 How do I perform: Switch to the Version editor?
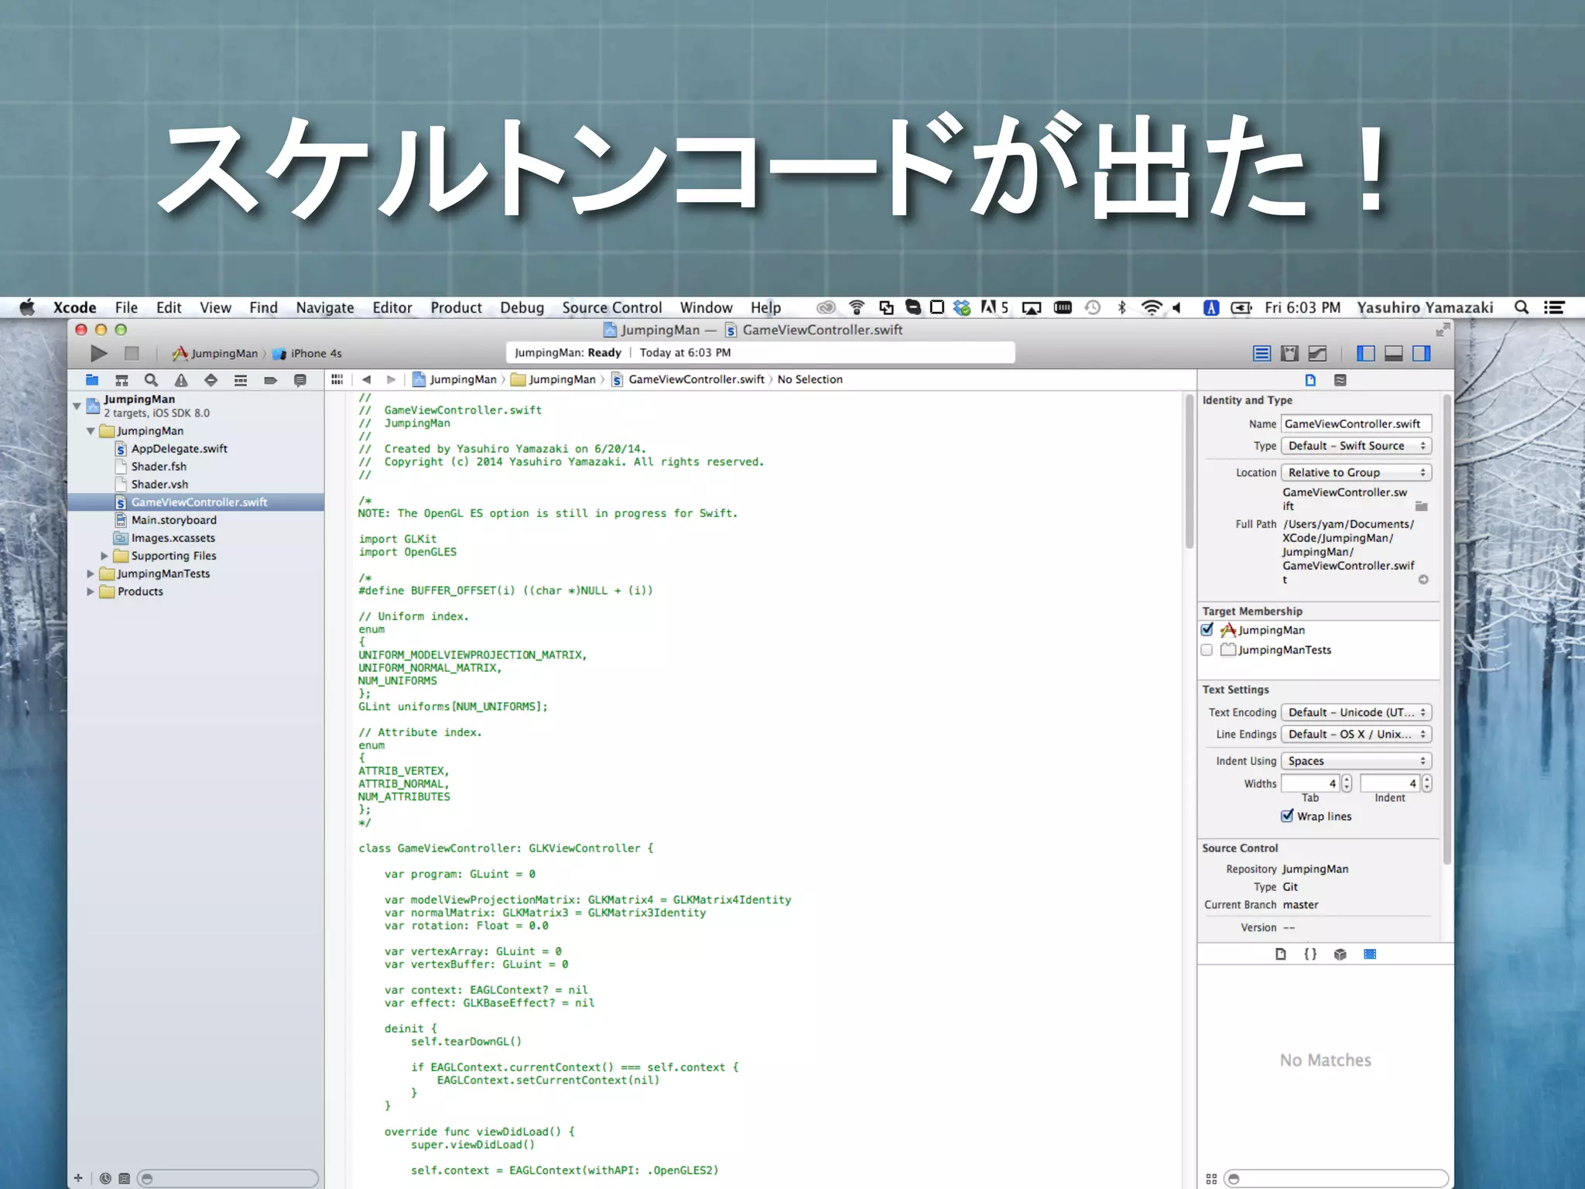tap(1317, 354)
